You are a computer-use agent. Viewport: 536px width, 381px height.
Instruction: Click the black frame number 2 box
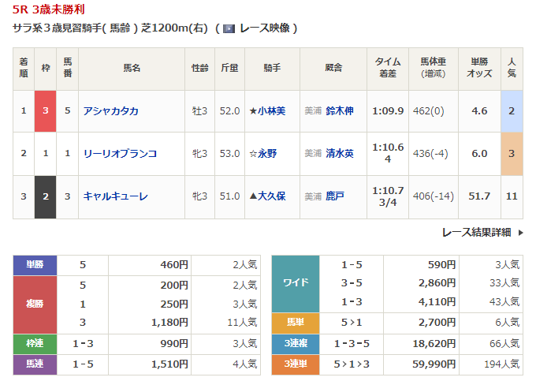tap(45, 196)
